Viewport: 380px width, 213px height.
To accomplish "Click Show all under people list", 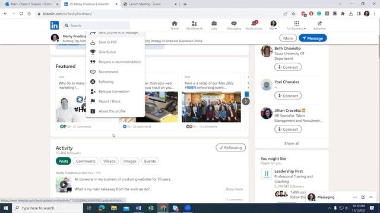I will click(292, 143).
